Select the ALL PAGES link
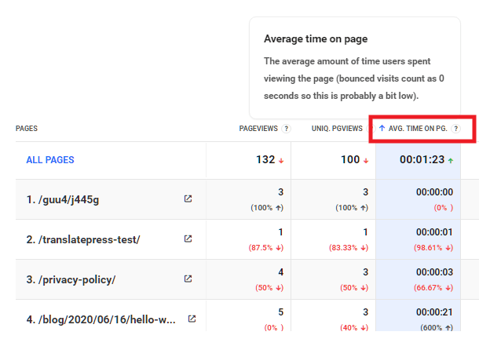Viewport: 479px width, 339px height. pyautogui.click(x=50, y=160)
